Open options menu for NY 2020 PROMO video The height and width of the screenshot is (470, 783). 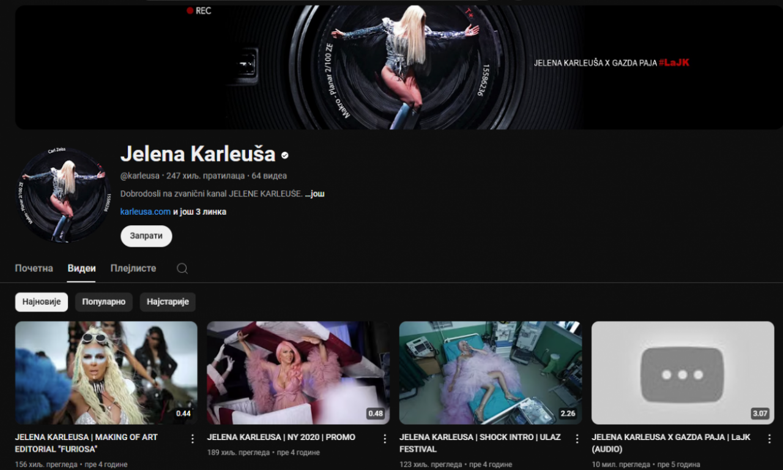click(385, 439)
